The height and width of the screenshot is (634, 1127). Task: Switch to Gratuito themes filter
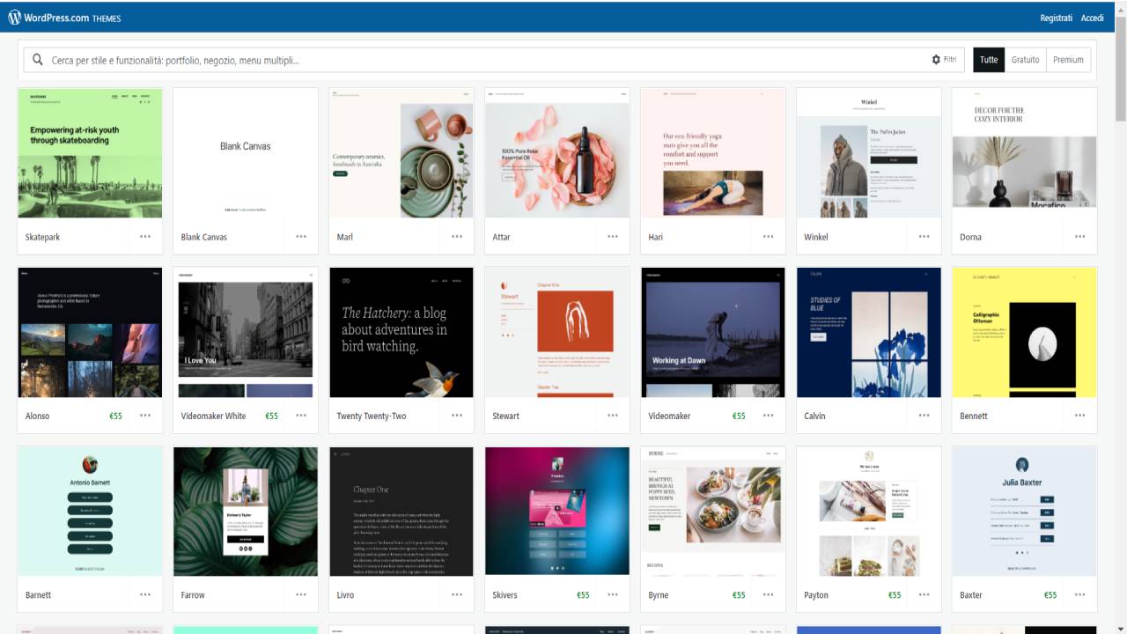(1025, 60)
